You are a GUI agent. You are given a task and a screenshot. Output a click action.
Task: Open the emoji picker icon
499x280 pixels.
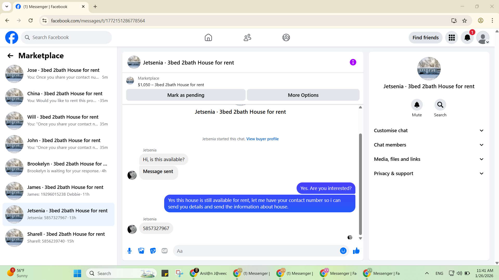[343, 251]
